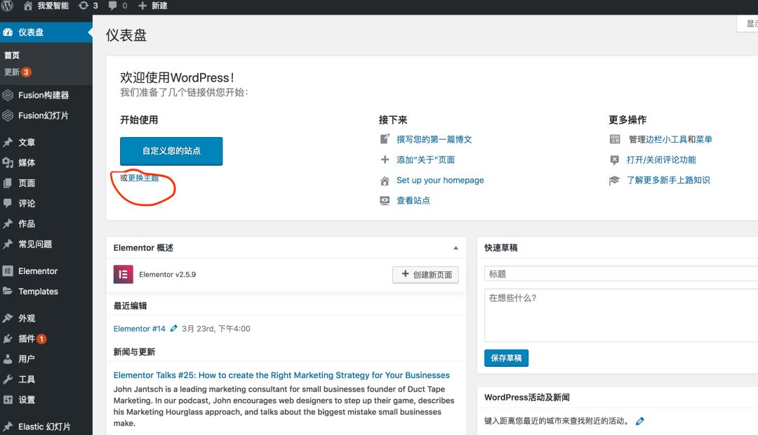Open the 边栏小工具 link
The height and width of the screenshot is (435, 758).
[x=666, y=139]
